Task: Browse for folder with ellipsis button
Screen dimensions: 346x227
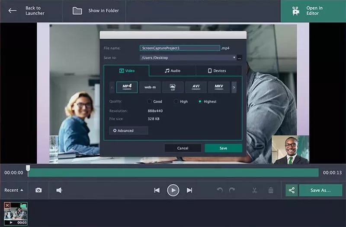Action: tap(240, 58)
